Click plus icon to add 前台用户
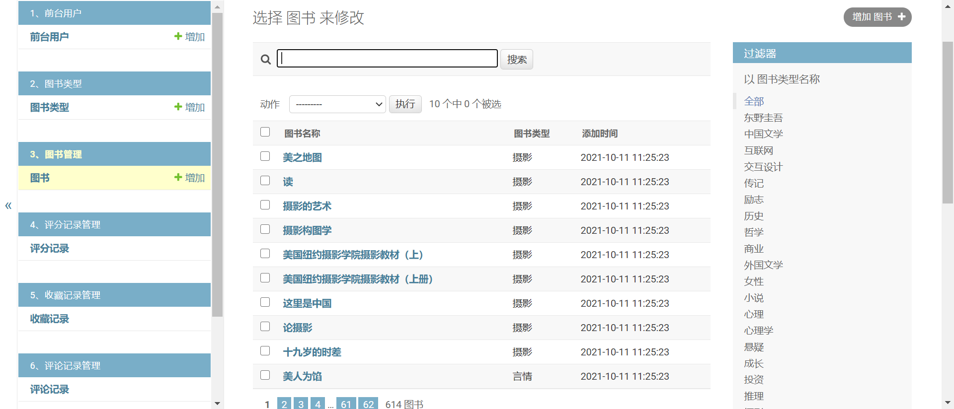The height and width of the screenshot is (409, 954). 178,36
